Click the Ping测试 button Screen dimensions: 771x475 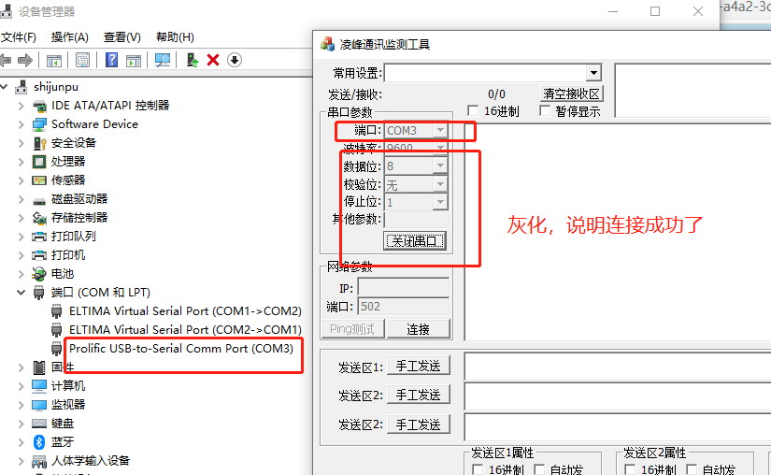point(352,329)
